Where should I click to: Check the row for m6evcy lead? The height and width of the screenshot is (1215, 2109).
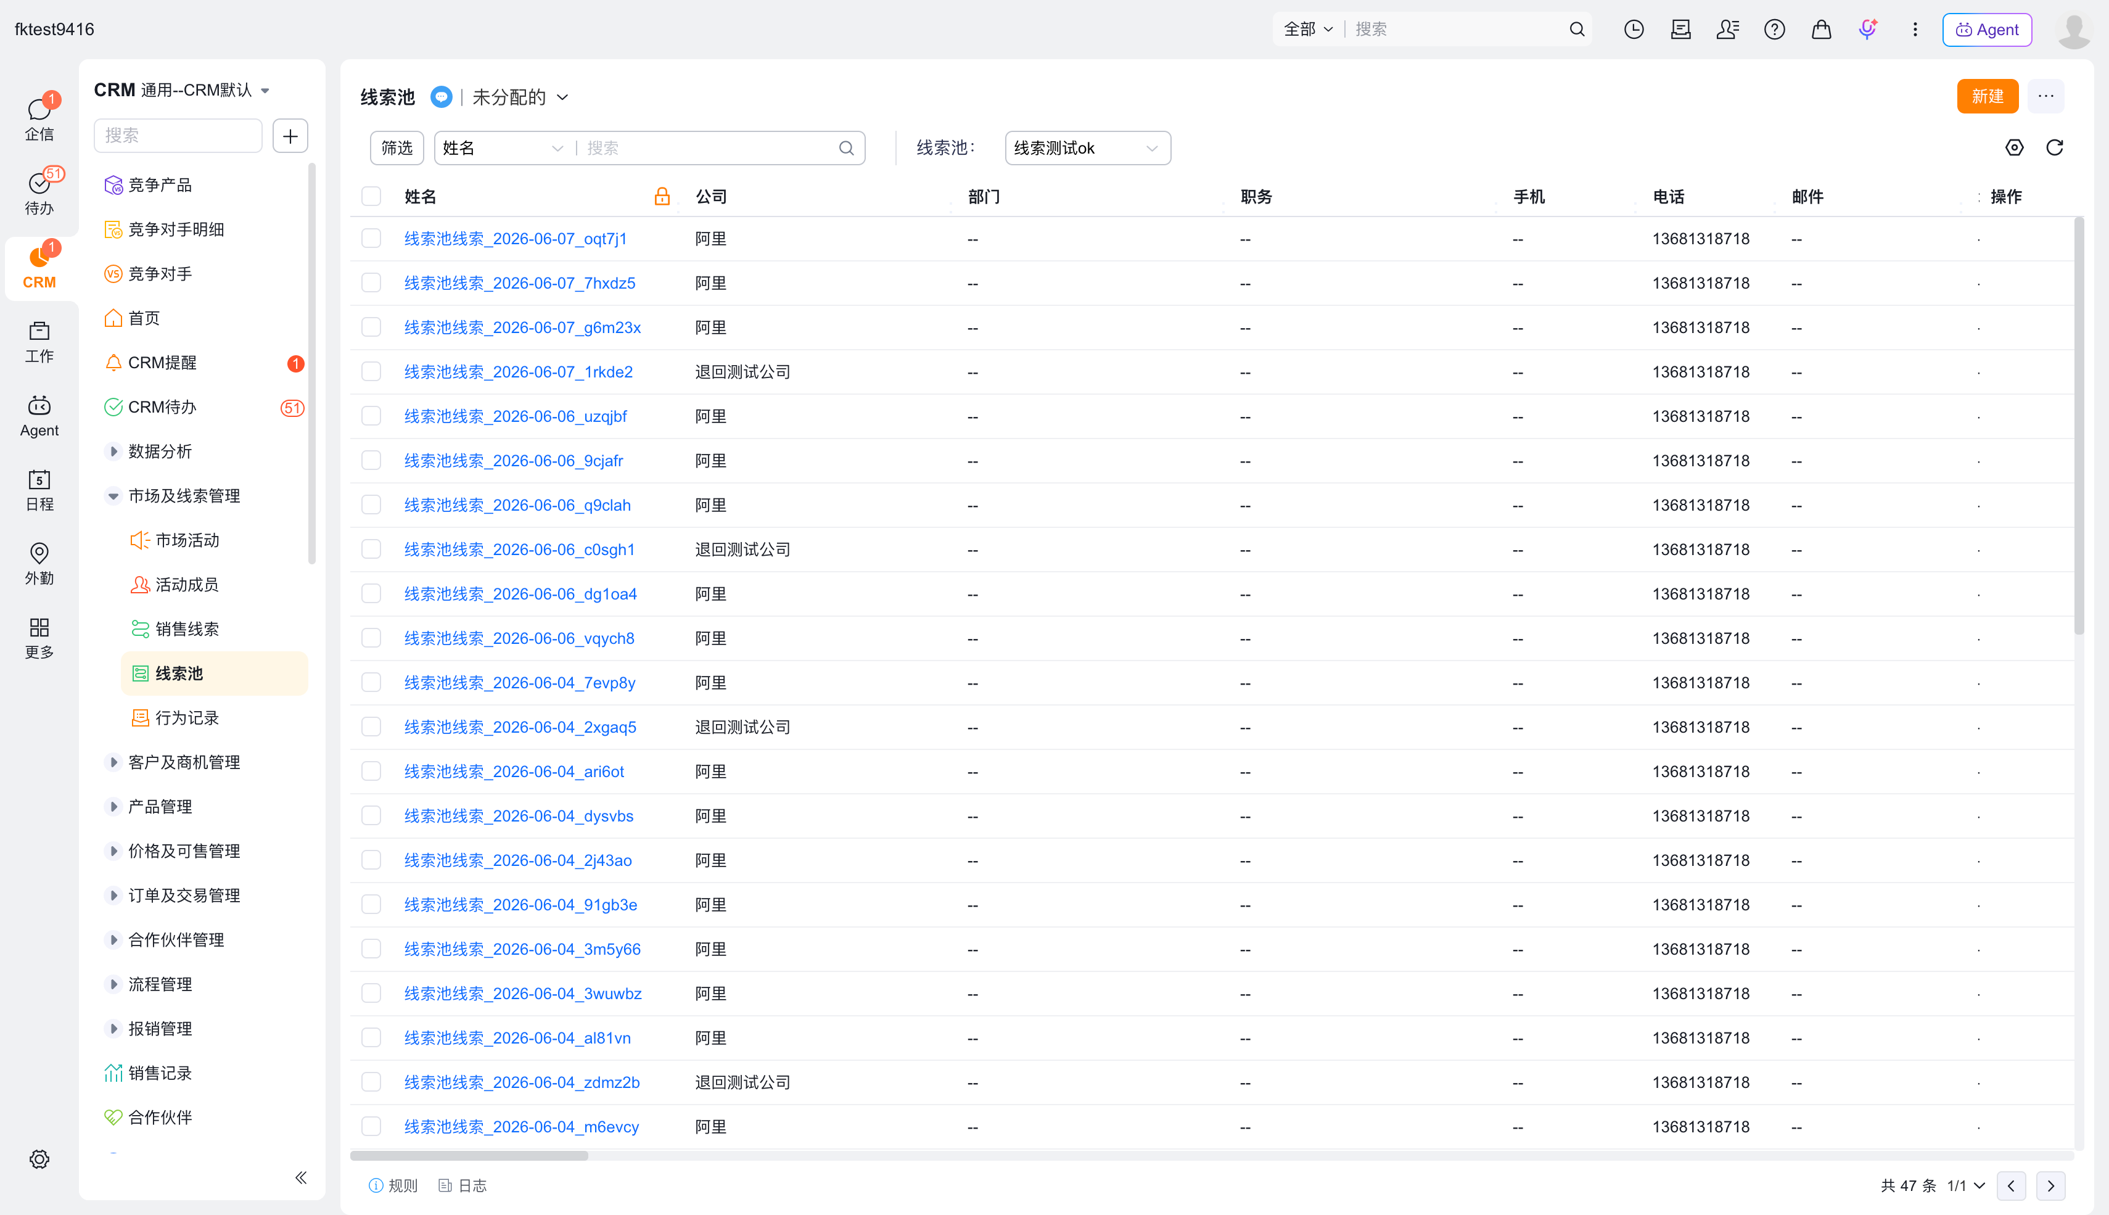[371, 1127]
